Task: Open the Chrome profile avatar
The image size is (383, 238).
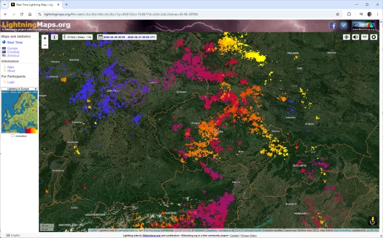Action: [369, 14]
